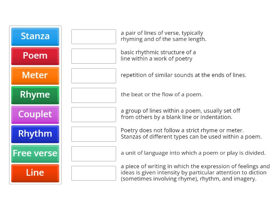Image resolution: width=280 pixels, height=210 pixels.
Task: Select the Rhythm word tile
Action: coord(35,134)
